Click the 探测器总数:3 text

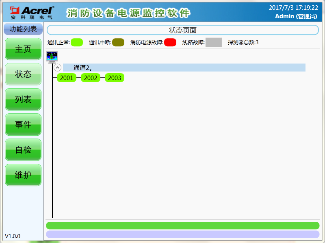[x=243, y=43]
